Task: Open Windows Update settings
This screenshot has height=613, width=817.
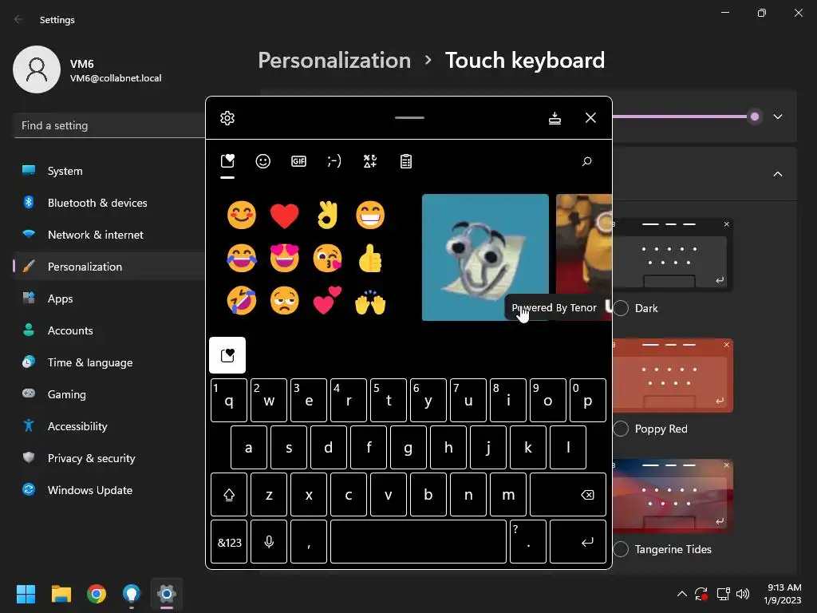Action: click(x=109, y=490)
